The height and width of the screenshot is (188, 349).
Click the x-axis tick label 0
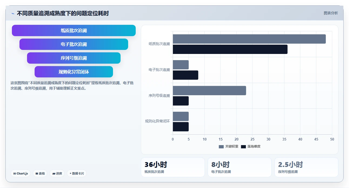(173, 139)
